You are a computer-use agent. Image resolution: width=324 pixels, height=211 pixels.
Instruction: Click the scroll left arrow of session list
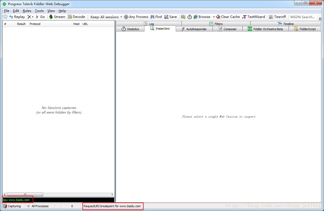pyautogui.click(x=5, y=194)
